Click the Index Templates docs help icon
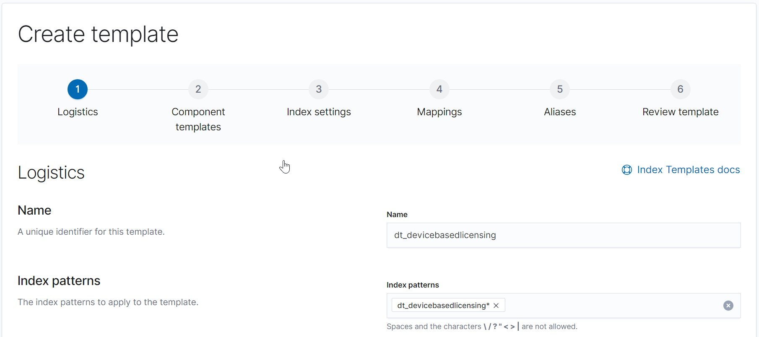The image size is (759, 337). click(627, 170)
